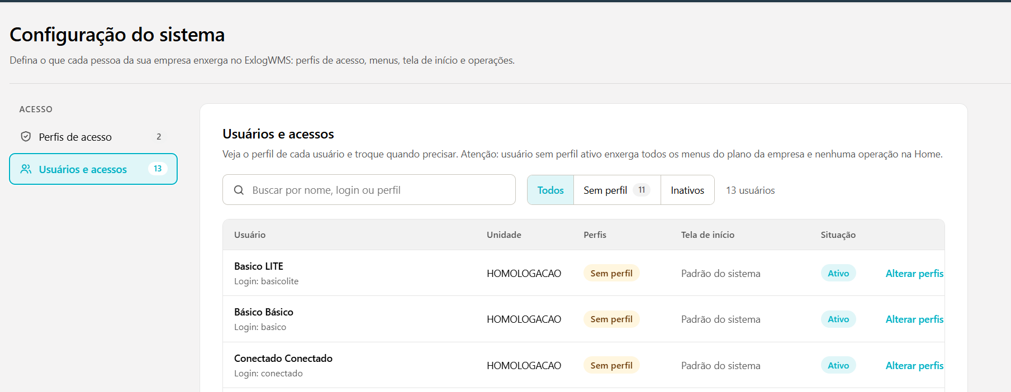Click the Ativo badge for Básico Básico
The height and width of the screenshot is (392, 1011).
[838, 319]
